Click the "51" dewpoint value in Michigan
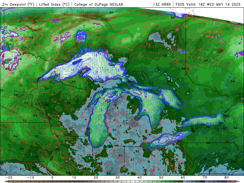The height and width of the screenshot is (183, 244). (x=125, y=121)
